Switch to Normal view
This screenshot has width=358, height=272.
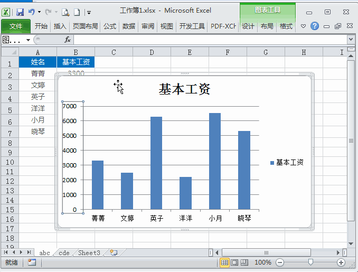[224, 262]
